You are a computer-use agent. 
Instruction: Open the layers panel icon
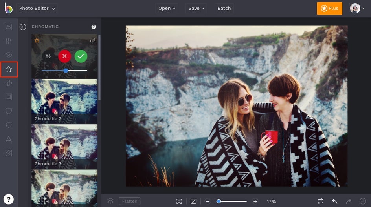tap(110, 201)
